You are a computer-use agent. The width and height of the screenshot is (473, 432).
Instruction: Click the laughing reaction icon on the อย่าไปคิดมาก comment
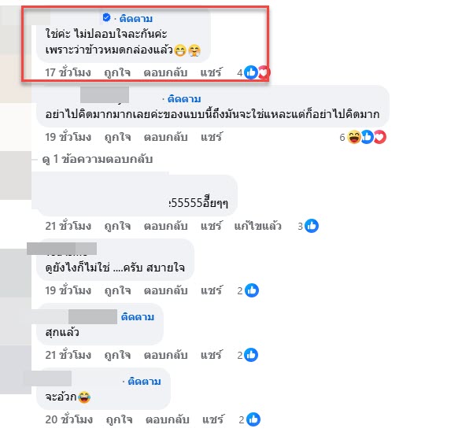coord(354,137)
